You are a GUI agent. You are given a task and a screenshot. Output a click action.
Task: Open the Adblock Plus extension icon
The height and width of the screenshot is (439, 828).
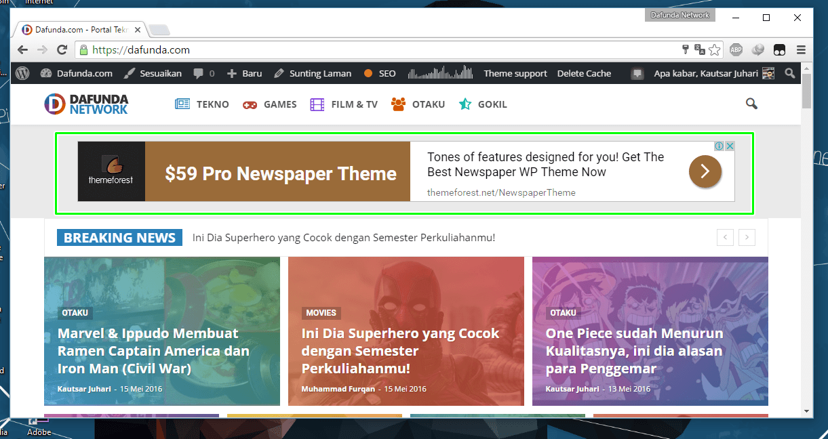[736, 49]
